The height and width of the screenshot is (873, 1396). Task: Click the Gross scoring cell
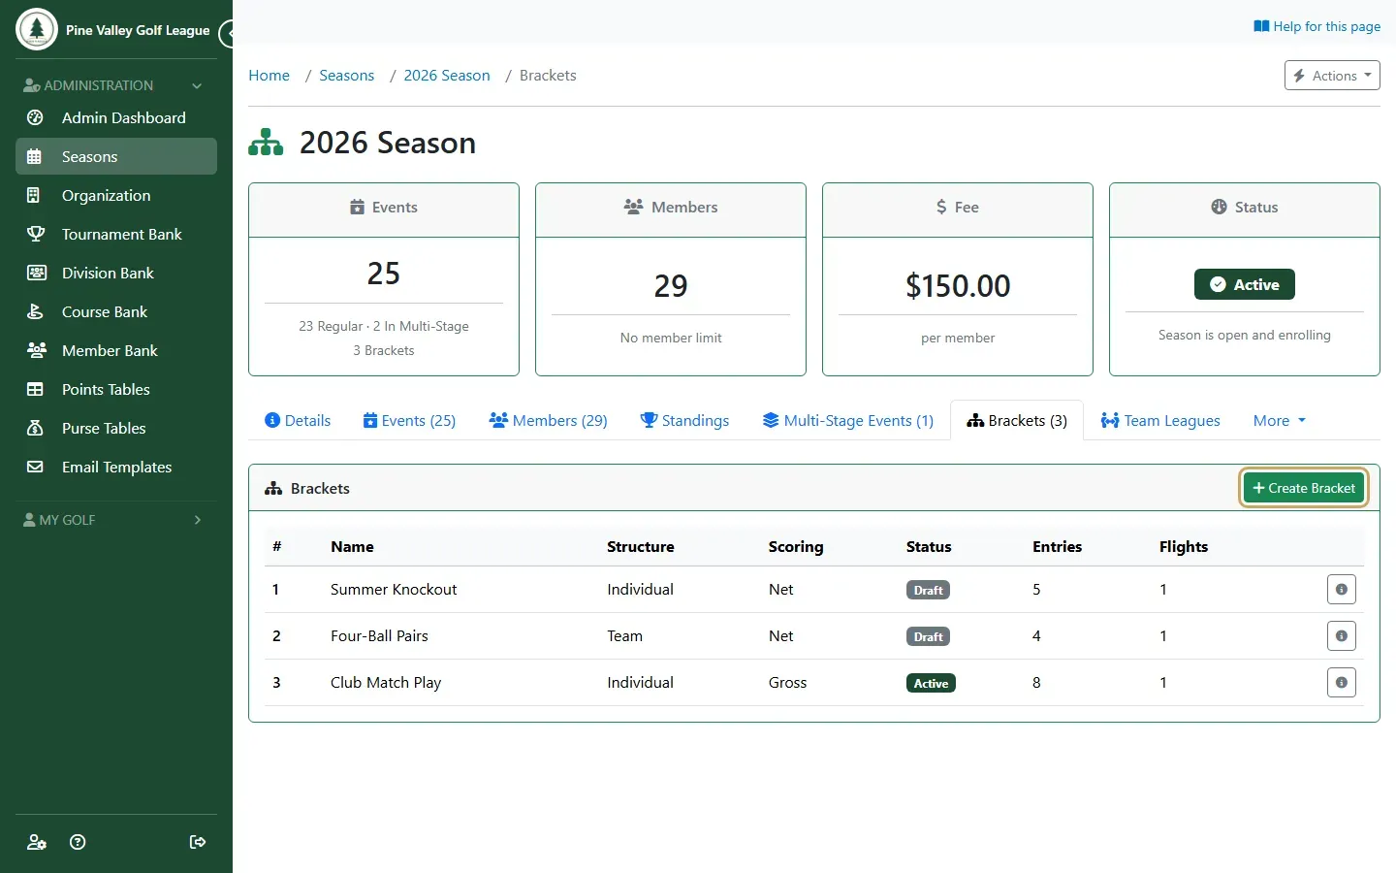click(787, 683)
